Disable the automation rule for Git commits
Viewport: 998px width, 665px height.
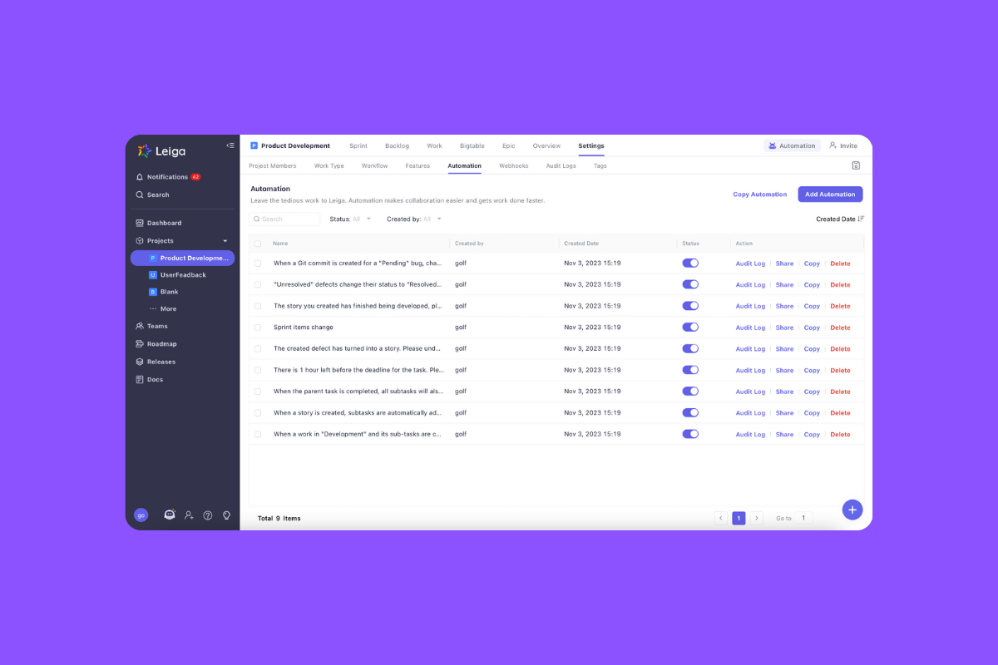pyautogui.click(x=690, y=263)
